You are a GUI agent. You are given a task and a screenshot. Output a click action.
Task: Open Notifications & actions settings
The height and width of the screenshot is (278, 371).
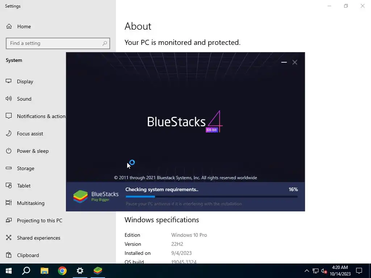tap(33, 116)
